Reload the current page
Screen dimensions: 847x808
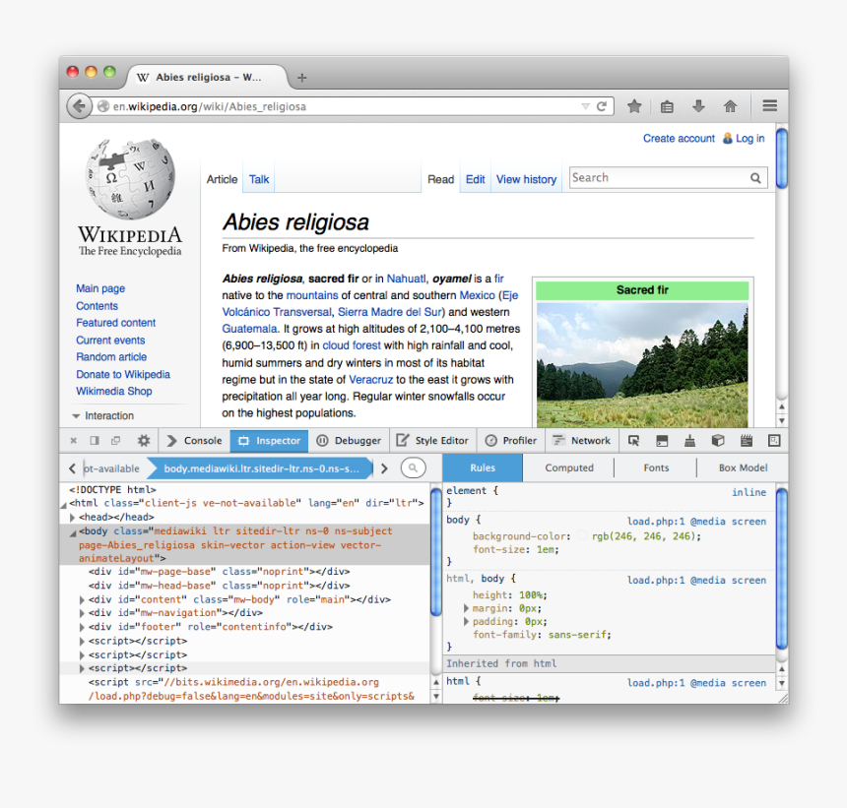(602, 106)
